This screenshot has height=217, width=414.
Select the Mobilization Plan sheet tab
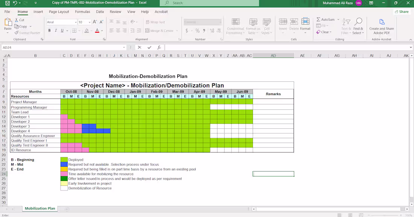[x=40, y=208]
